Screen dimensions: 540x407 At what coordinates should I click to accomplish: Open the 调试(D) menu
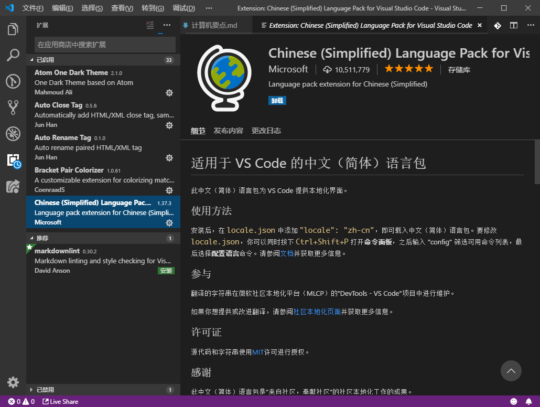(x=183, y=8)
